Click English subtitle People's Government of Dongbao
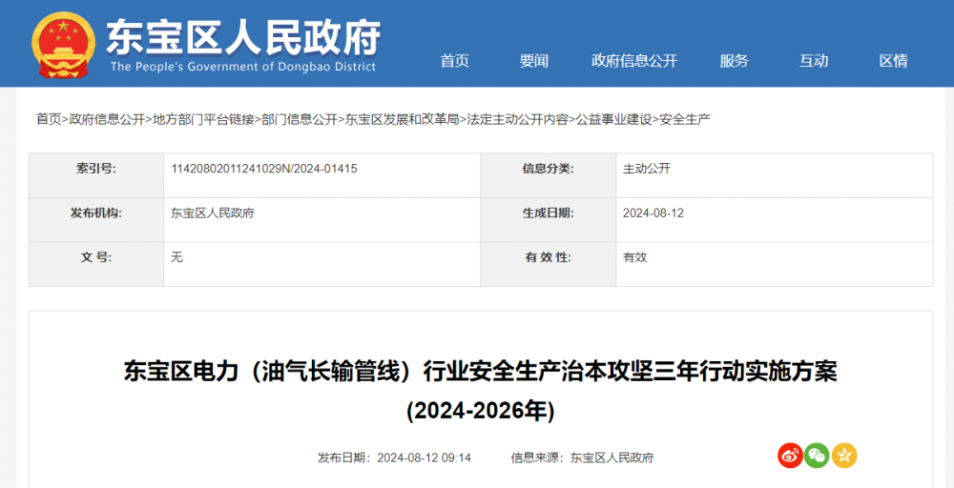 (x=243, y=67)
